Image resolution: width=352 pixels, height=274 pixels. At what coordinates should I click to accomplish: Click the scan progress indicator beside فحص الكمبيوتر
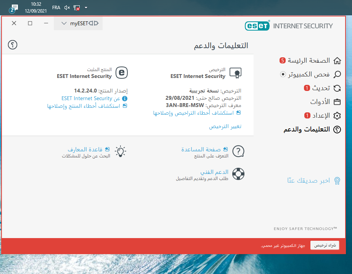(283, 74)
